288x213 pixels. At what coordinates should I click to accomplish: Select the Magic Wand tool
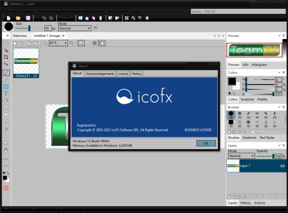click(x=6, y=50)
